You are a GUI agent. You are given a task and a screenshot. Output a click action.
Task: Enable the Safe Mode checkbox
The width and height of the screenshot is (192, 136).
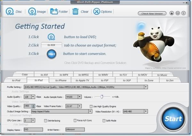(104, 121)
